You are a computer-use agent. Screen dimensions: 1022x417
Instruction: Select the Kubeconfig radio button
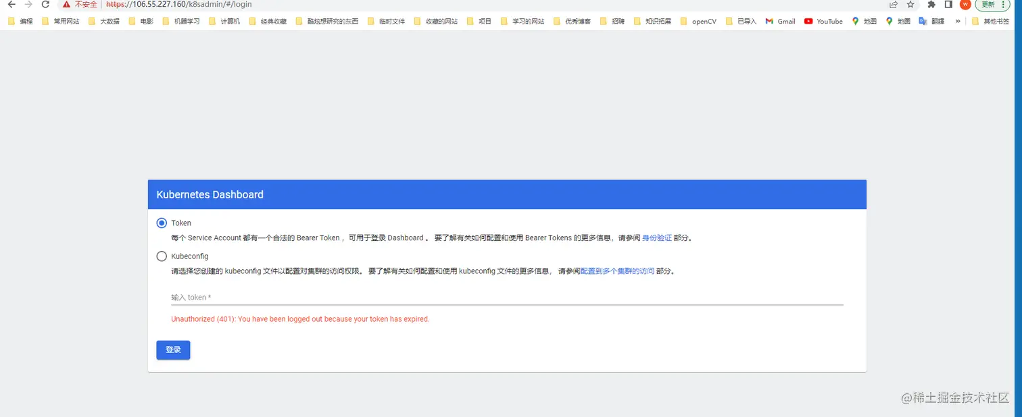coord(162,256)
